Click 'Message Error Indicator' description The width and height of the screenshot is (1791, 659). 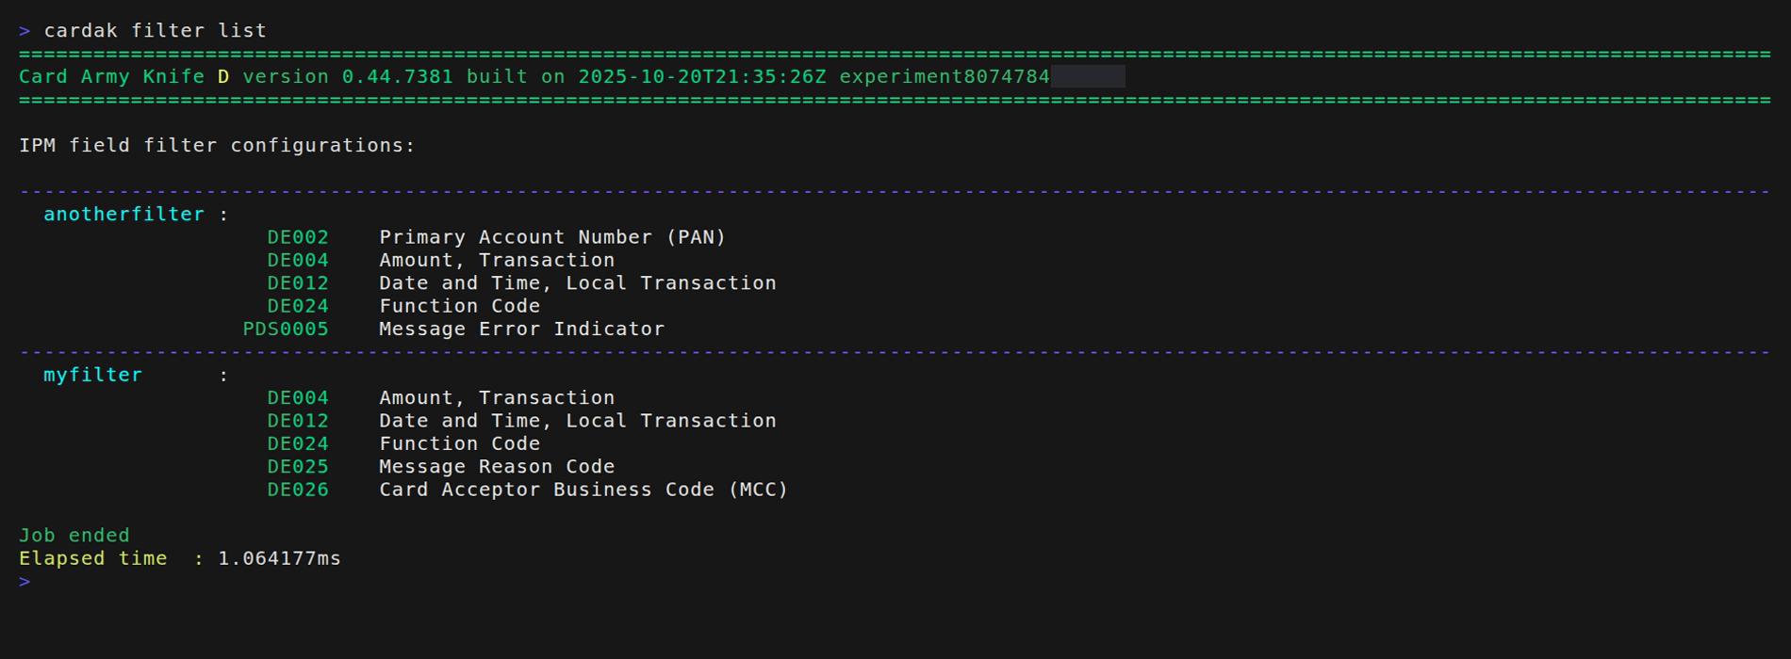pos(521,329)
